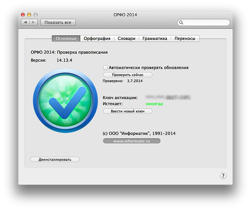Click the copyright text ООО Информатик

click(x=139, y=133)
